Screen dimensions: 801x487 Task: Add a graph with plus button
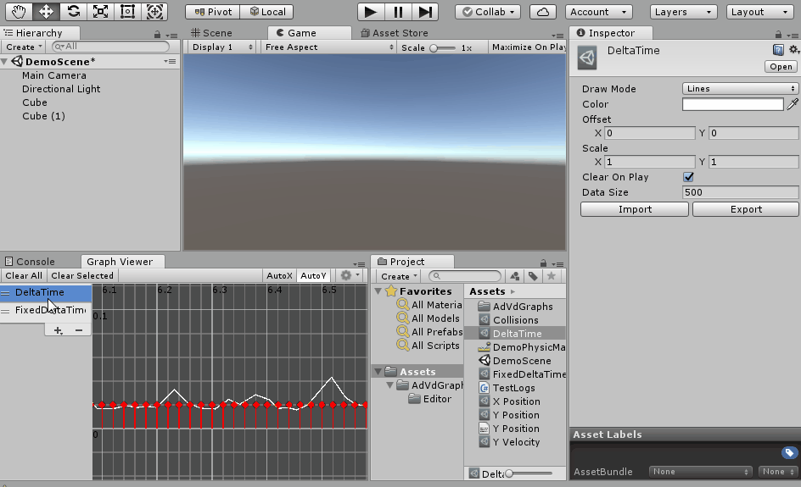[x=58, y=330]
